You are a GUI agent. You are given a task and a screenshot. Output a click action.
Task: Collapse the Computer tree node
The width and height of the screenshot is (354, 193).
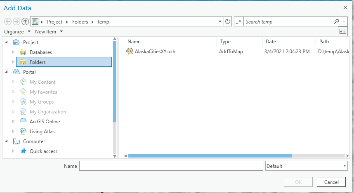coord(6,141)
